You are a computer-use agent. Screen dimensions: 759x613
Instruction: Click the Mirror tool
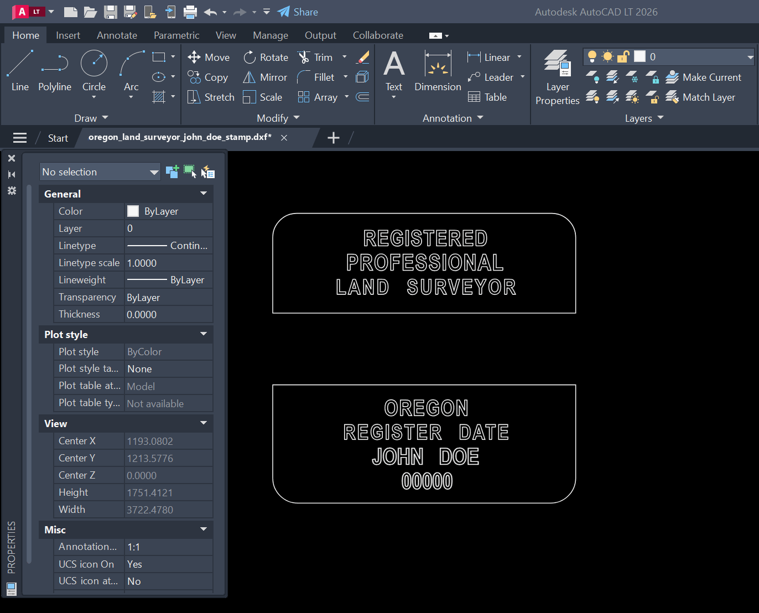click(x=265, y=77)
